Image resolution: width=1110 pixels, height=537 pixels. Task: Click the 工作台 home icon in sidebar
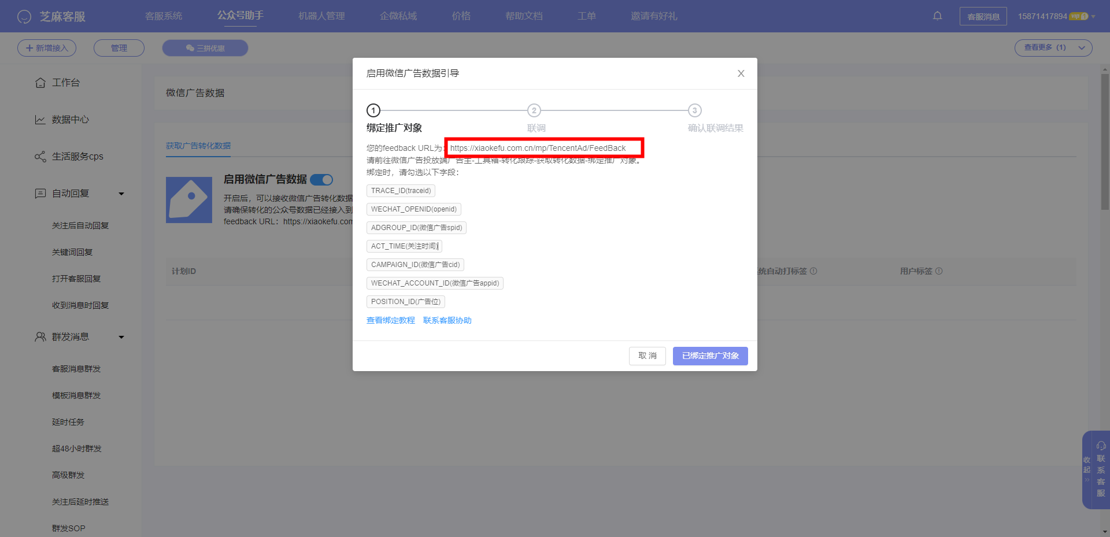click(40, 83)
